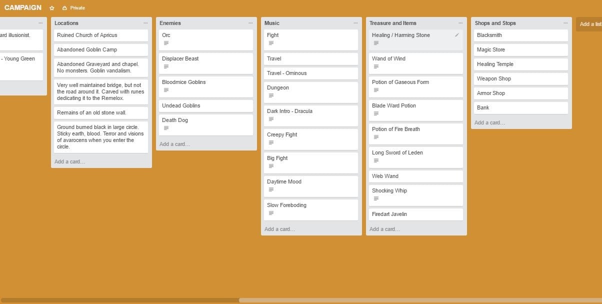Open the Locations list menu dots

click(x=145, y=23)
